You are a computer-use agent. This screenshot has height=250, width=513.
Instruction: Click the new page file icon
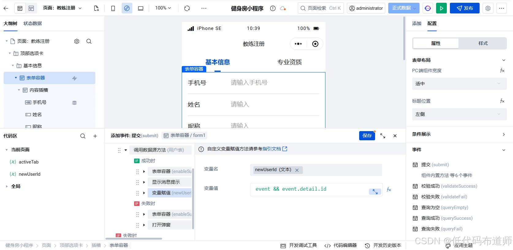tap(96, 8)
